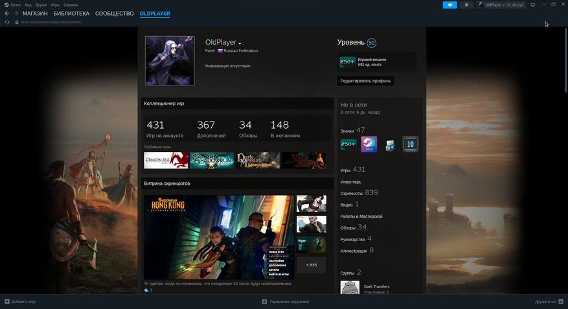This screenshot has height=309, width=568.
Task: Open the Значки 47 link
Action: 352,130
